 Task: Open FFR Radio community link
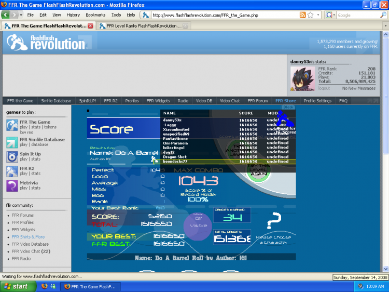(x=21, y=258)
